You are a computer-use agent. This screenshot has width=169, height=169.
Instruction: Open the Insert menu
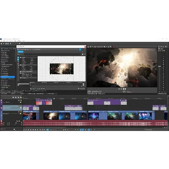pos(11,41)
